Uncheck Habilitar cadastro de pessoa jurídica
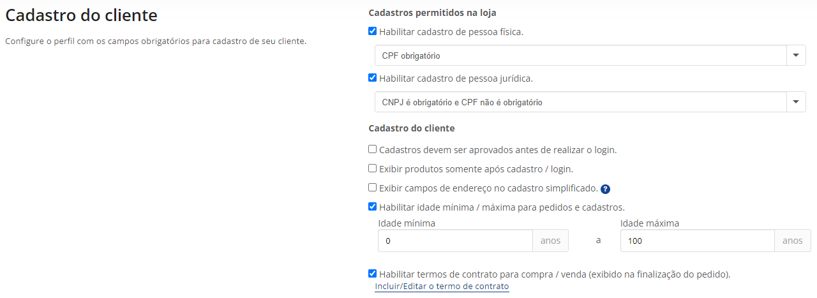817x298 pixels. [x=373, y=78]
